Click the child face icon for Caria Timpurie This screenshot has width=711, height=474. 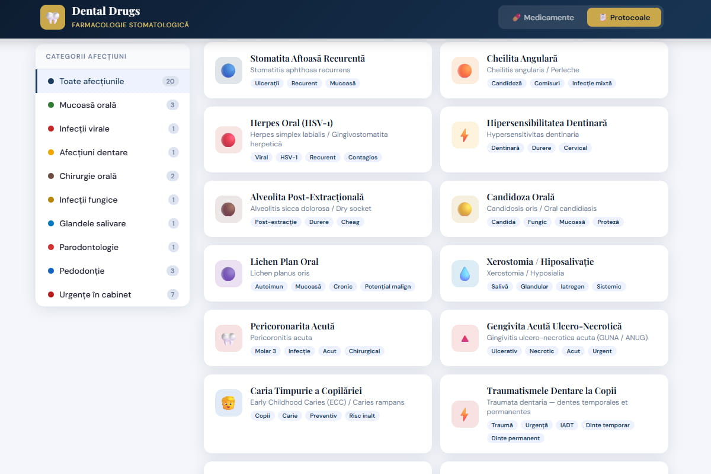click(228, 403)
